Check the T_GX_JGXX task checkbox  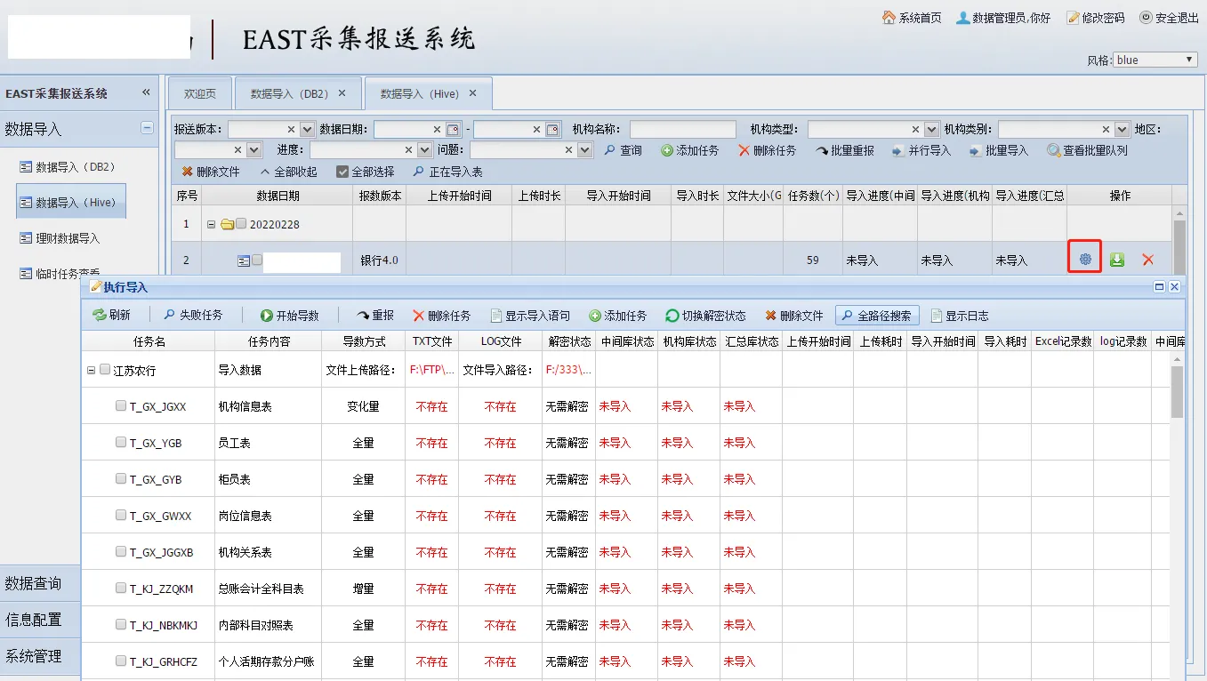tap(121, 406)
